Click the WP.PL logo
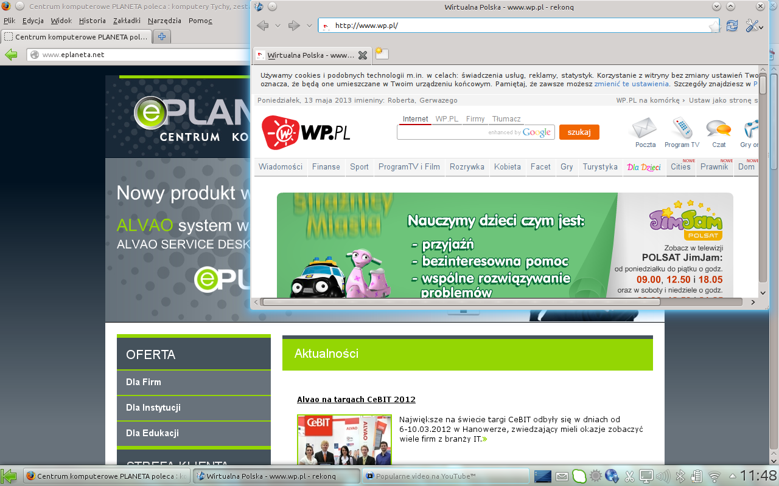Viewport: 779px width, 486px height. pos(306,132)
